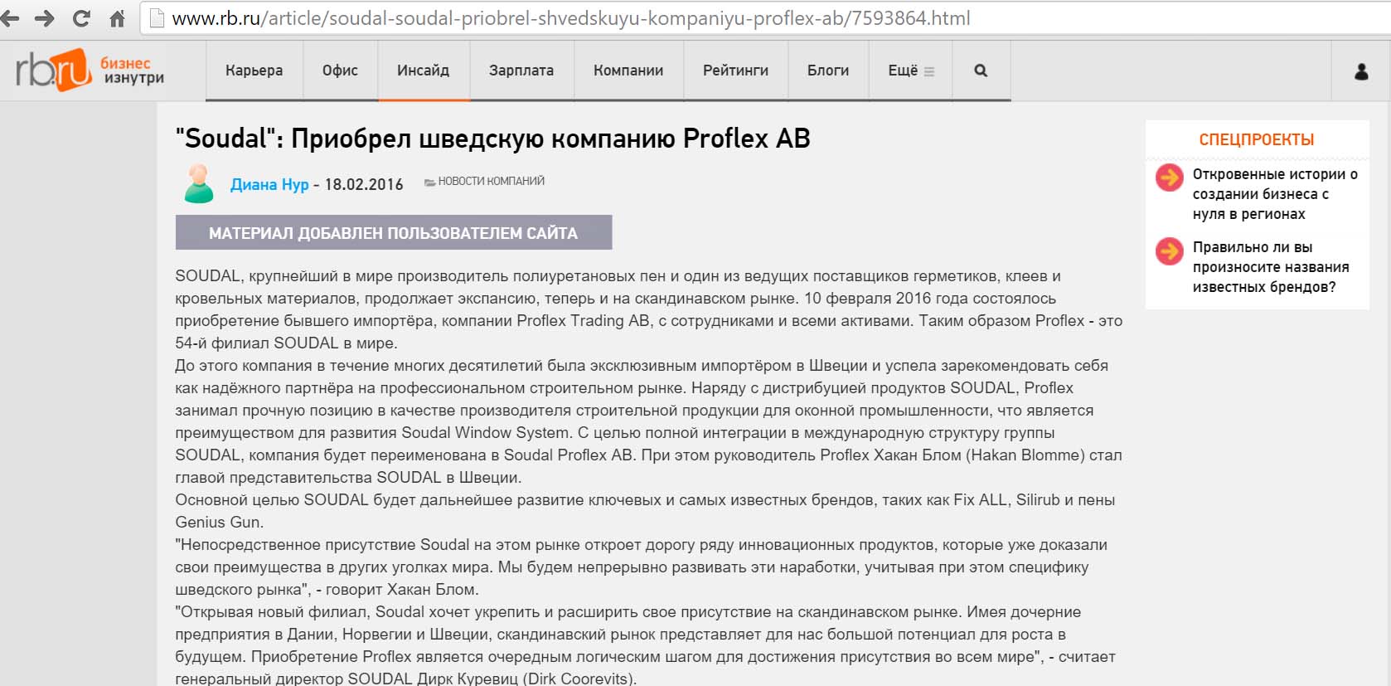Open the Карьера menu item
The image size is (1391, 686).
pyautogui.click(x=254, y=71)
